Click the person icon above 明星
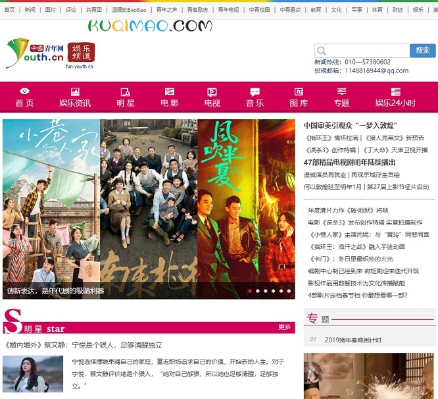 tap(126, 92)
